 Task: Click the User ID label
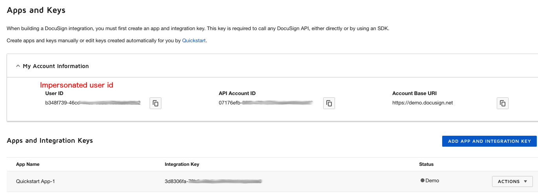[x=54, y=93]
